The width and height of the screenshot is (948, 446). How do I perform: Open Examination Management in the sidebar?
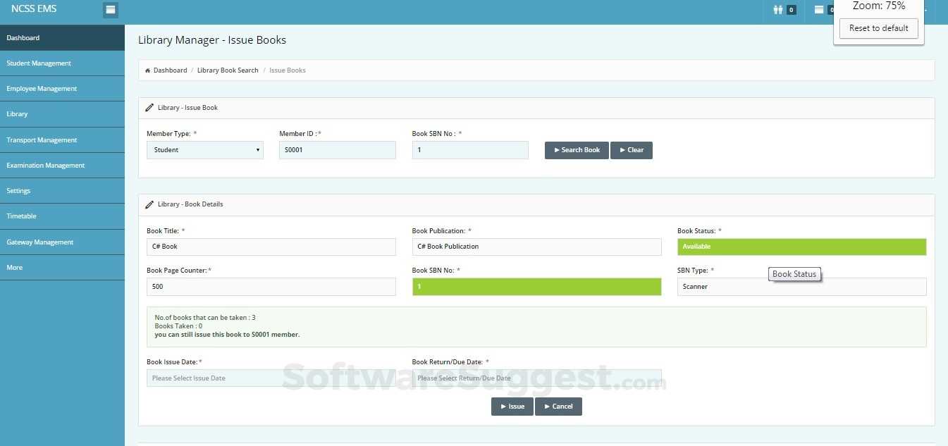pyautogui.click(x=62, y=166)
